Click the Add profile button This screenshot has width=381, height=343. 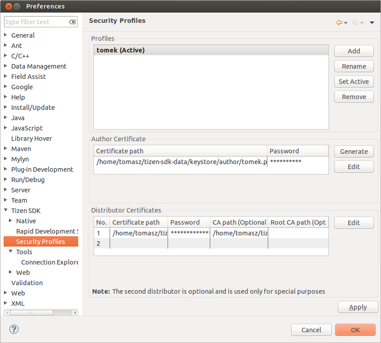tap(354, 51)
